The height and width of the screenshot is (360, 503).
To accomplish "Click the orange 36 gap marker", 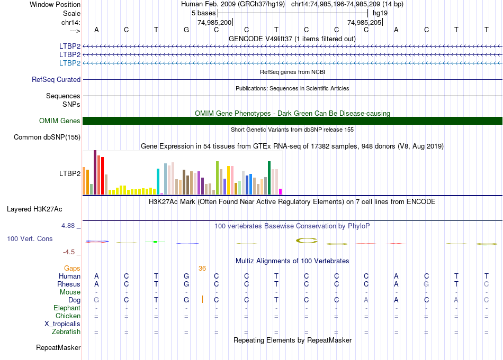I will pyautogui.click(x=202, y=269).
